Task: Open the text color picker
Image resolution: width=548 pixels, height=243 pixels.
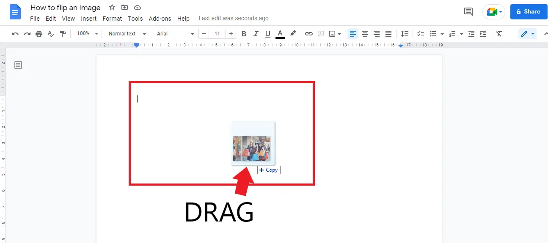Action: (280, 33)
